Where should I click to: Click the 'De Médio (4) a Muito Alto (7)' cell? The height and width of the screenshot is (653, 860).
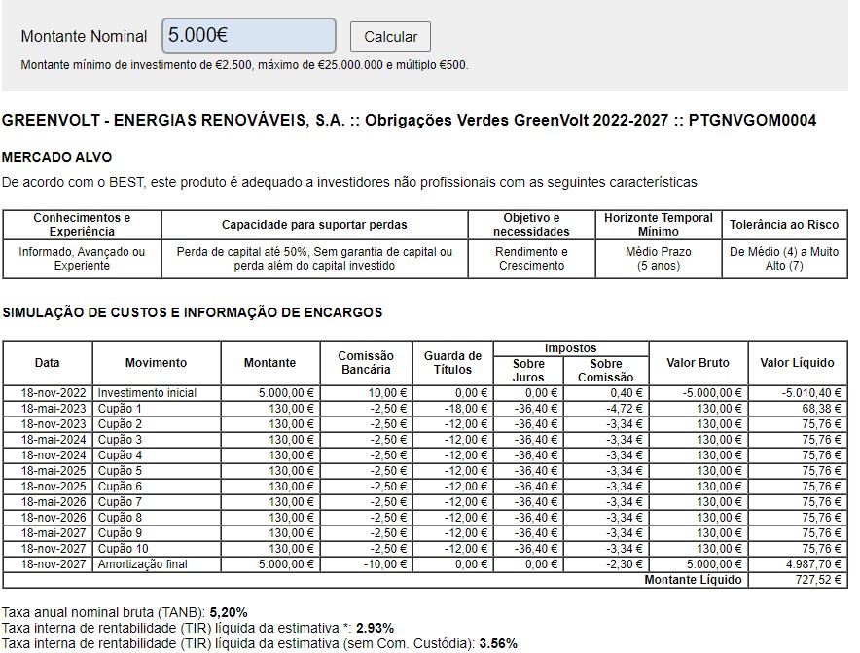coord(784,259)
